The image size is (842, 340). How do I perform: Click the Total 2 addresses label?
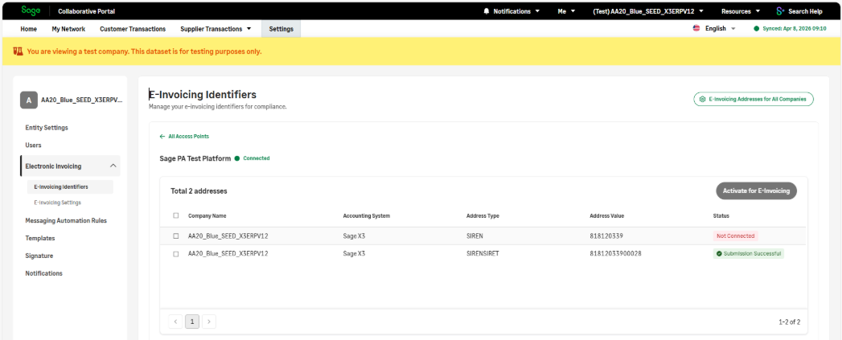(199, 190)
